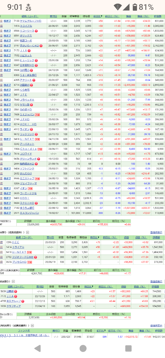Open the ソフトバンク stock link
The height and width of the screenshot is (358, 165).
tap(27, 169)
